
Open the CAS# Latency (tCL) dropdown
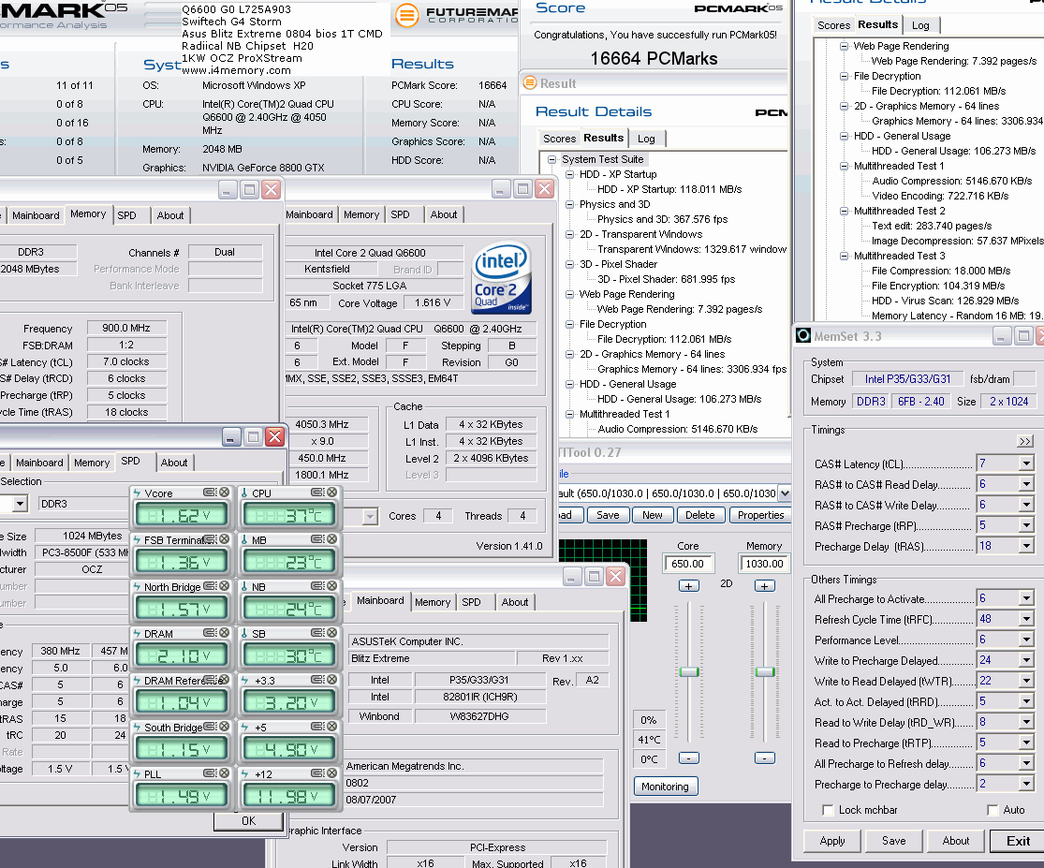coord(1026,463)
